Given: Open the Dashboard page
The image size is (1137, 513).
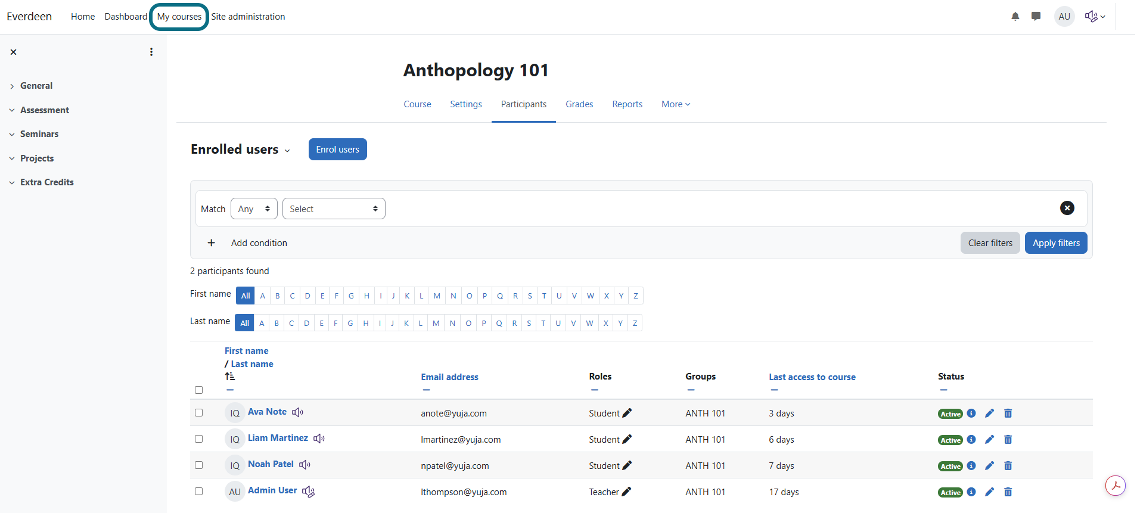Looking at the screenshot, I should [126, 17].
